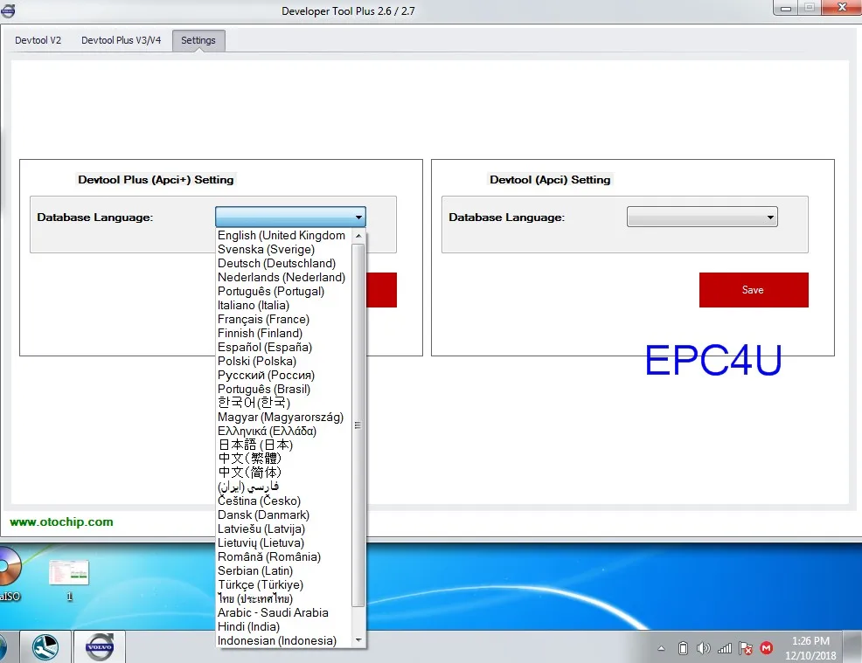Show hidden system tray icons
The width and height of the screenshot is (862, 663).
(x=661, y=649)
